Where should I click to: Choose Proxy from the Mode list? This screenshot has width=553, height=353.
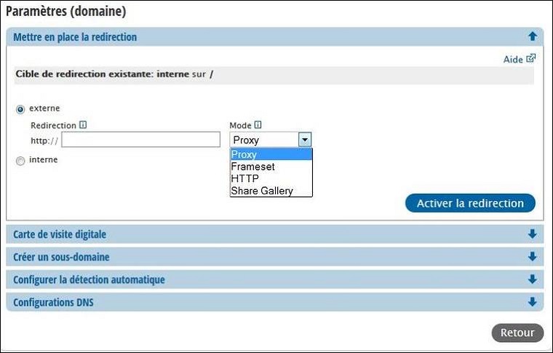pyautogui.click(x=271, y=154)
